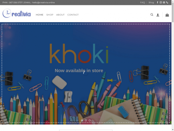Visit the Facebook page via icon
Screen dimensions: 174x131
click(x=157, y=2)
